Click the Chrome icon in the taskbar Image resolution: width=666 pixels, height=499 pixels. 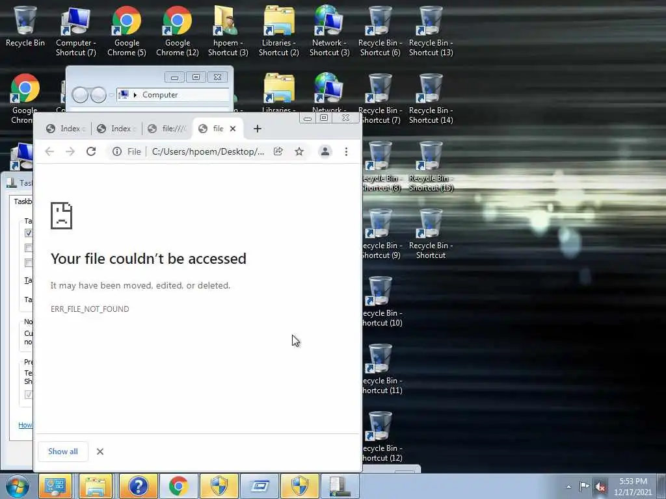[178, 486]
